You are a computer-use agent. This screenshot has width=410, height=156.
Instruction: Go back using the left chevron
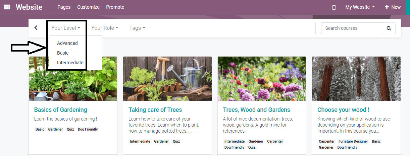(36, 28)
